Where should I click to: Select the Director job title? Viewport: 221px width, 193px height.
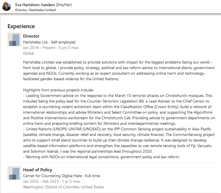pos(31,36)
